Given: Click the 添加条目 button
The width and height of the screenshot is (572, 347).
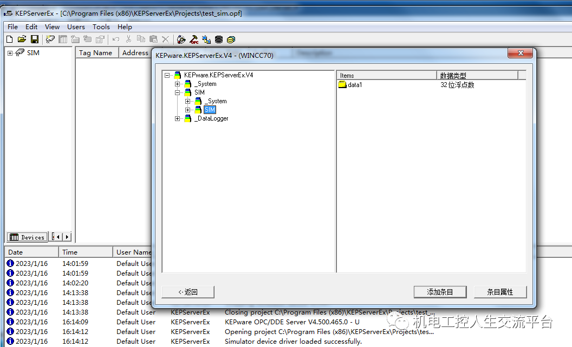Looking at the screenshot, I should 440,292.
